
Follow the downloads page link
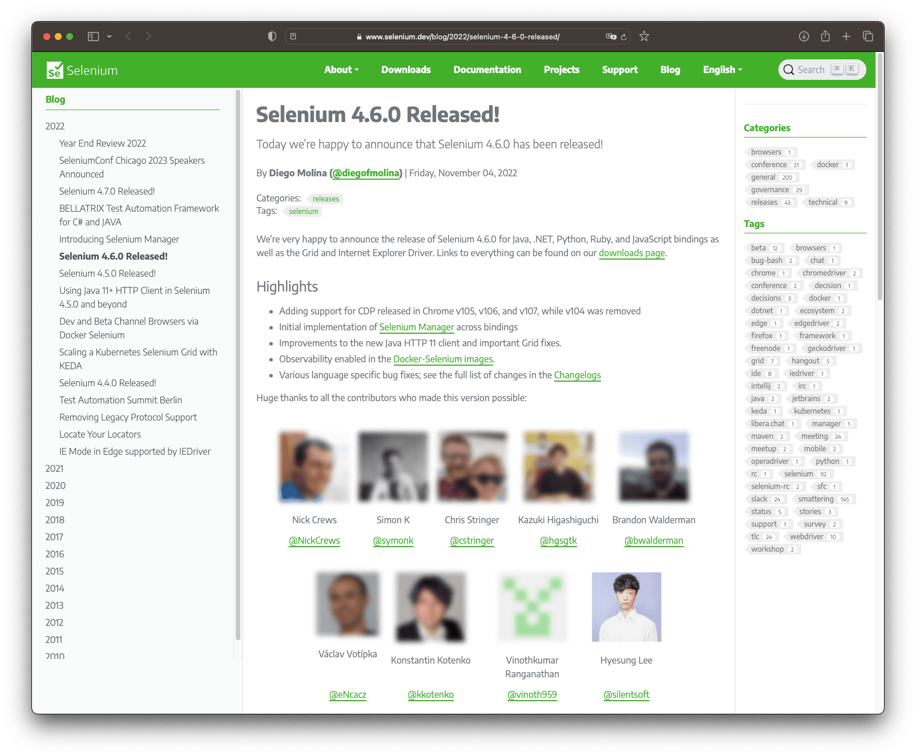[632, 253]
